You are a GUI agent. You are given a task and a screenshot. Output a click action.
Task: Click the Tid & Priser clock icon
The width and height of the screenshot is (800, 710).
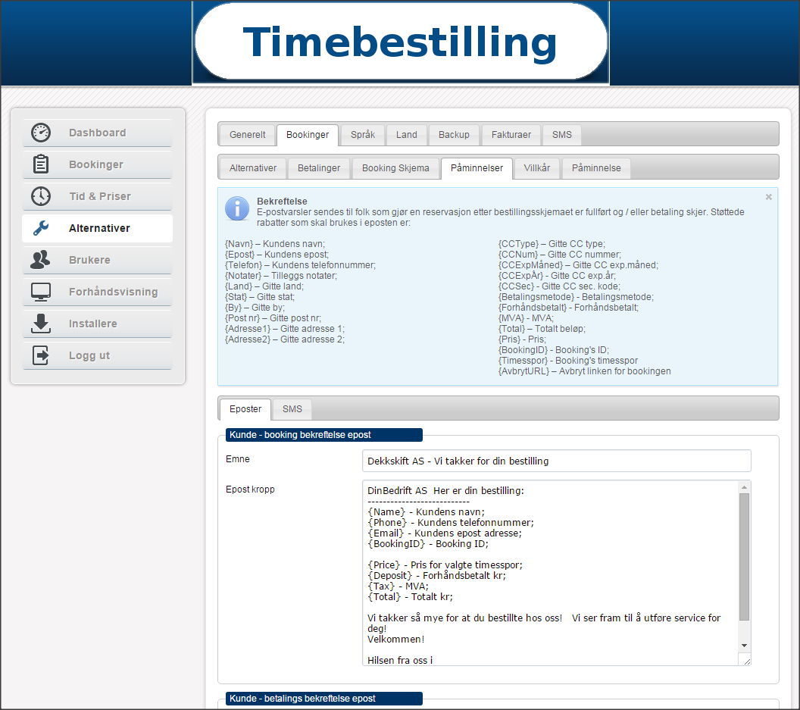click(x=41, y=196)
